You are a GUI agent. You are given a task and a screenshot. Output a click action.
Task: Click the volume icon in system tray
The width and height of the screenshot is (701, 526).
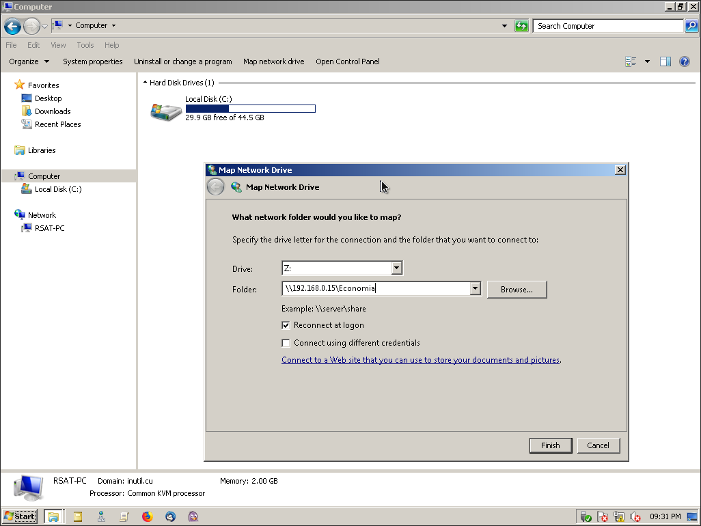(635, 517)
